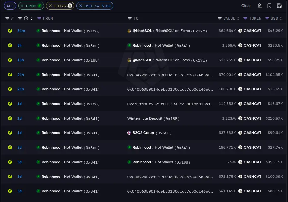The height and width of the screenshot is (202, 288).
Task: Remove the FROM filter chip
Action: click(22, 6)
